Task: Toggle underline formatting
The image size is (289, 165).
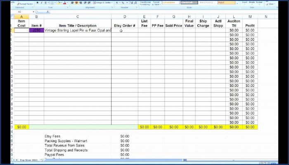Action: click(45, 2)
